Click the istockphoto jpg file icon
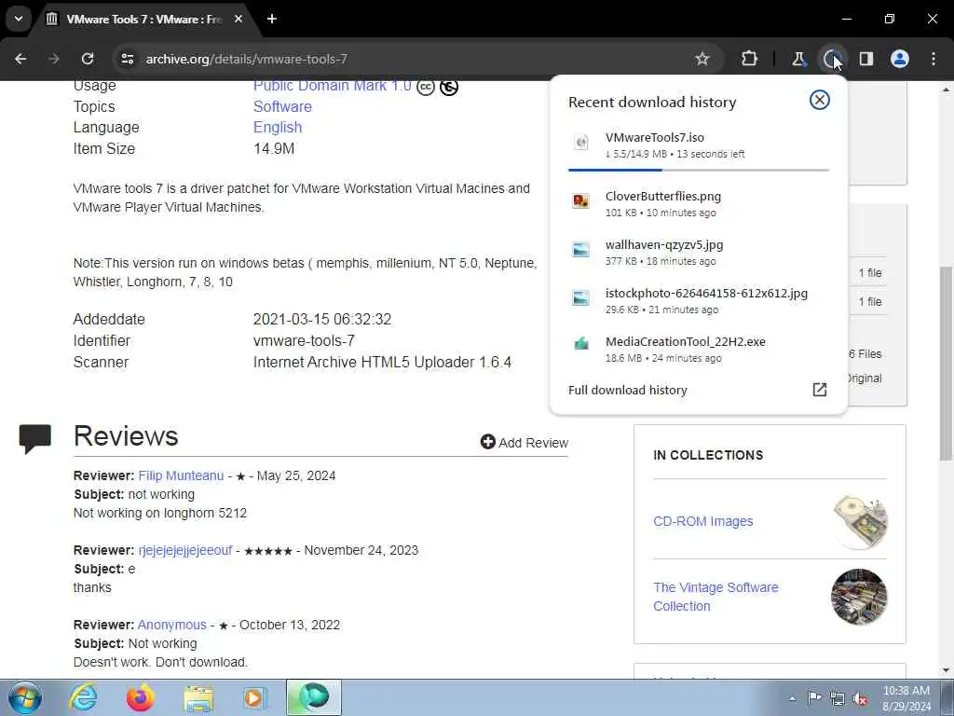The width and height of the screenshot is (954, 716). [581, 297]
